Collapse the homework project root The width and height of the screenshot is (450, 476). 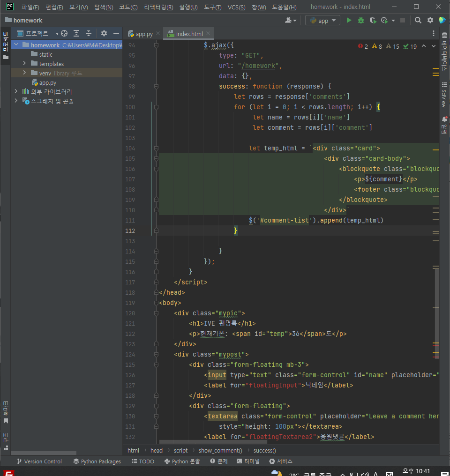click(16, 45)
